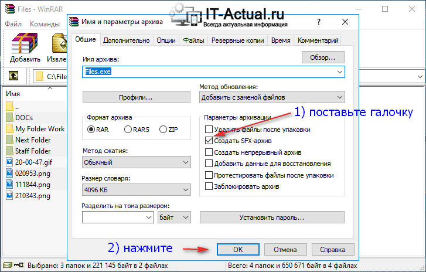This screenshot has height=272, width=426.
Task: Enable Добавить данные для восстановления
Action: pos(209,164)
